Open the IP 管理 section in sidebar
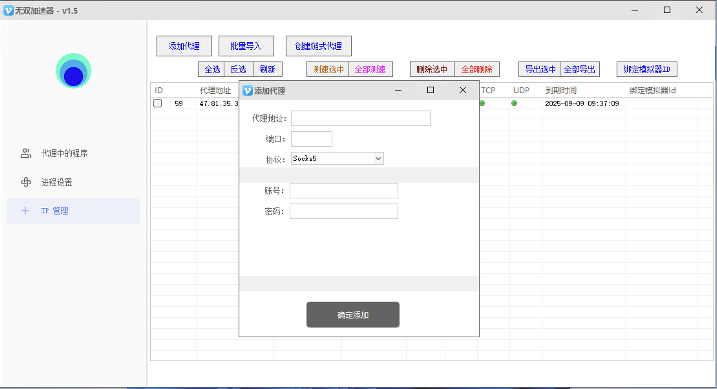 (x=54, y=211)
